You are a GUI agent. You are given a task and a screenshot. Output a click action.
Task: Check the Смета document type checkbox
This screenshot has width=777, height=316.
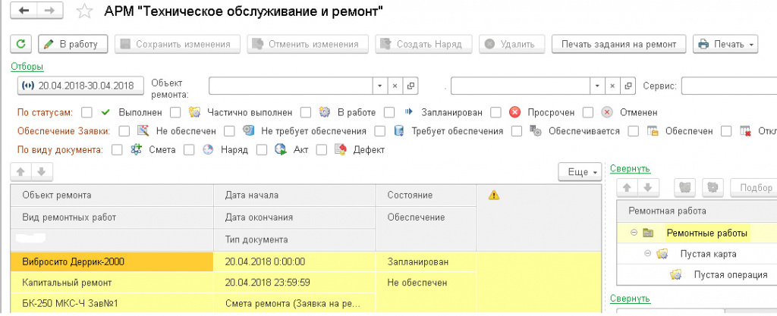pos(116,149)
